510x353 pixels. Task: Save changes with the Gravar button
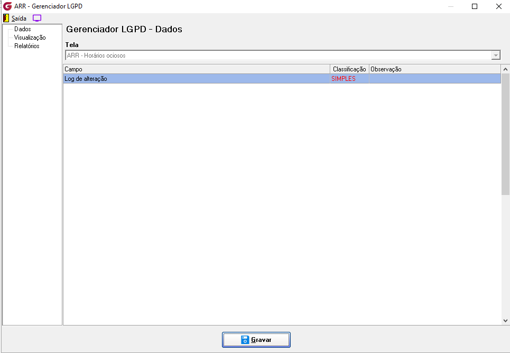pos(256,340)
